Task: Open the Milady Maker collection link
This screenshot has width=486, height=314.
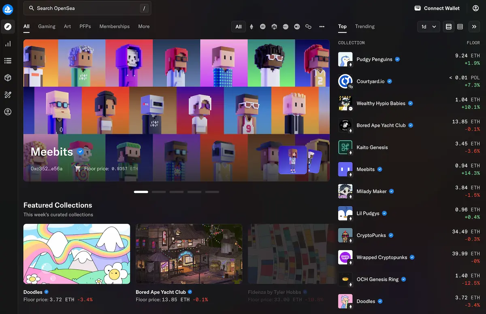Action: point(372,191)
